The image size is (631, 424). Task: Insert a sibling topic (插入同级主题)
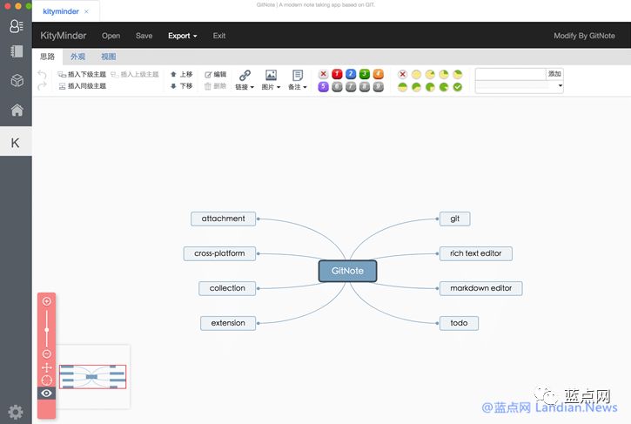pyautogui.click(x=82, y=86)
